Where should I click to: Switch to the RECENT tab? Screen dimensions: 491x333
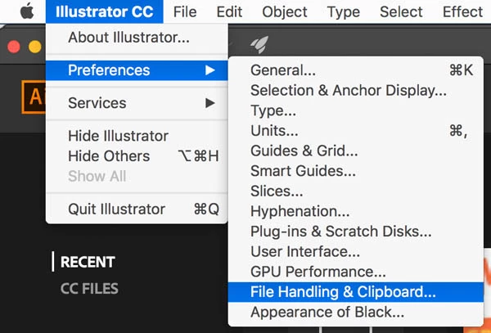[x=88, y=262]
